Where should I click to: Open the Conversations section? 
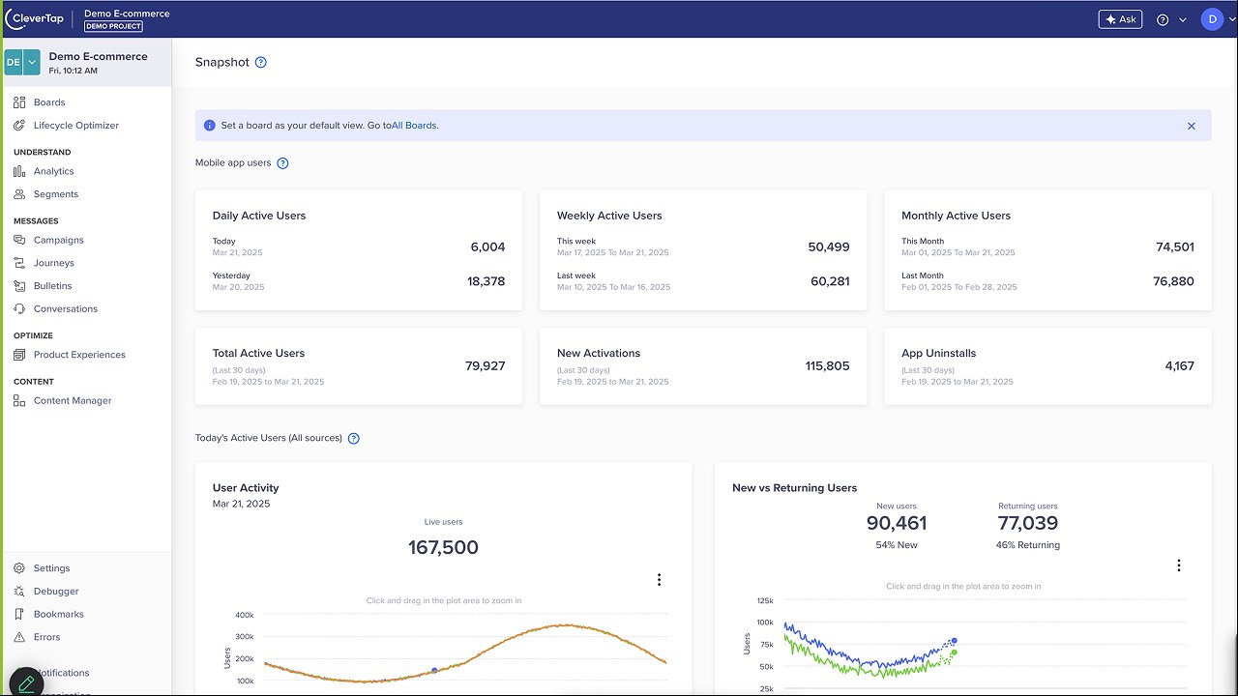[x=66, y=309]
